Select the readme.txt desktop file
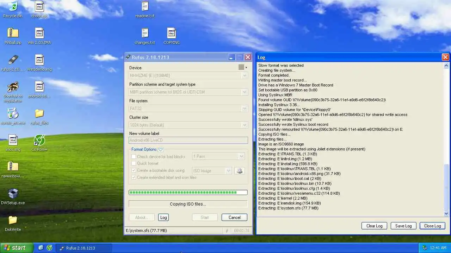 pos(145,9)
